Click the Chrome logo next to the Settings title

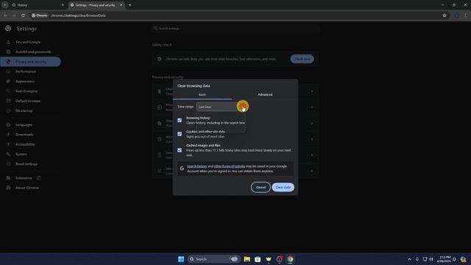8,28
